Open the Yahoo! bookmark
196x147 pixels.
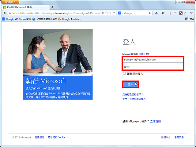(x=23, y=19)
